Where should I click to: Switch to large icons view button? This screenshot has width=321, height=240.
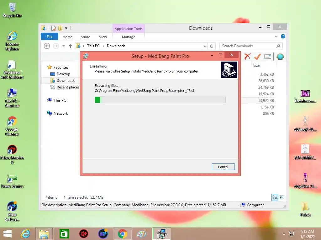point(282,197)
